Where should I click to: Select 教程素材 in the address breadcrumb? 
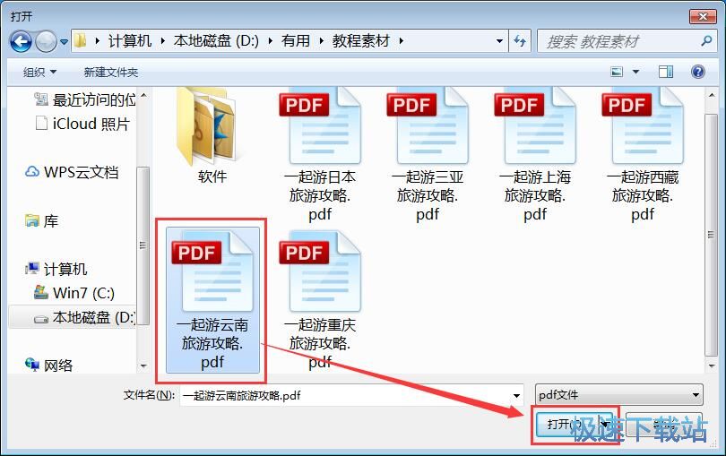click(360, 40)
